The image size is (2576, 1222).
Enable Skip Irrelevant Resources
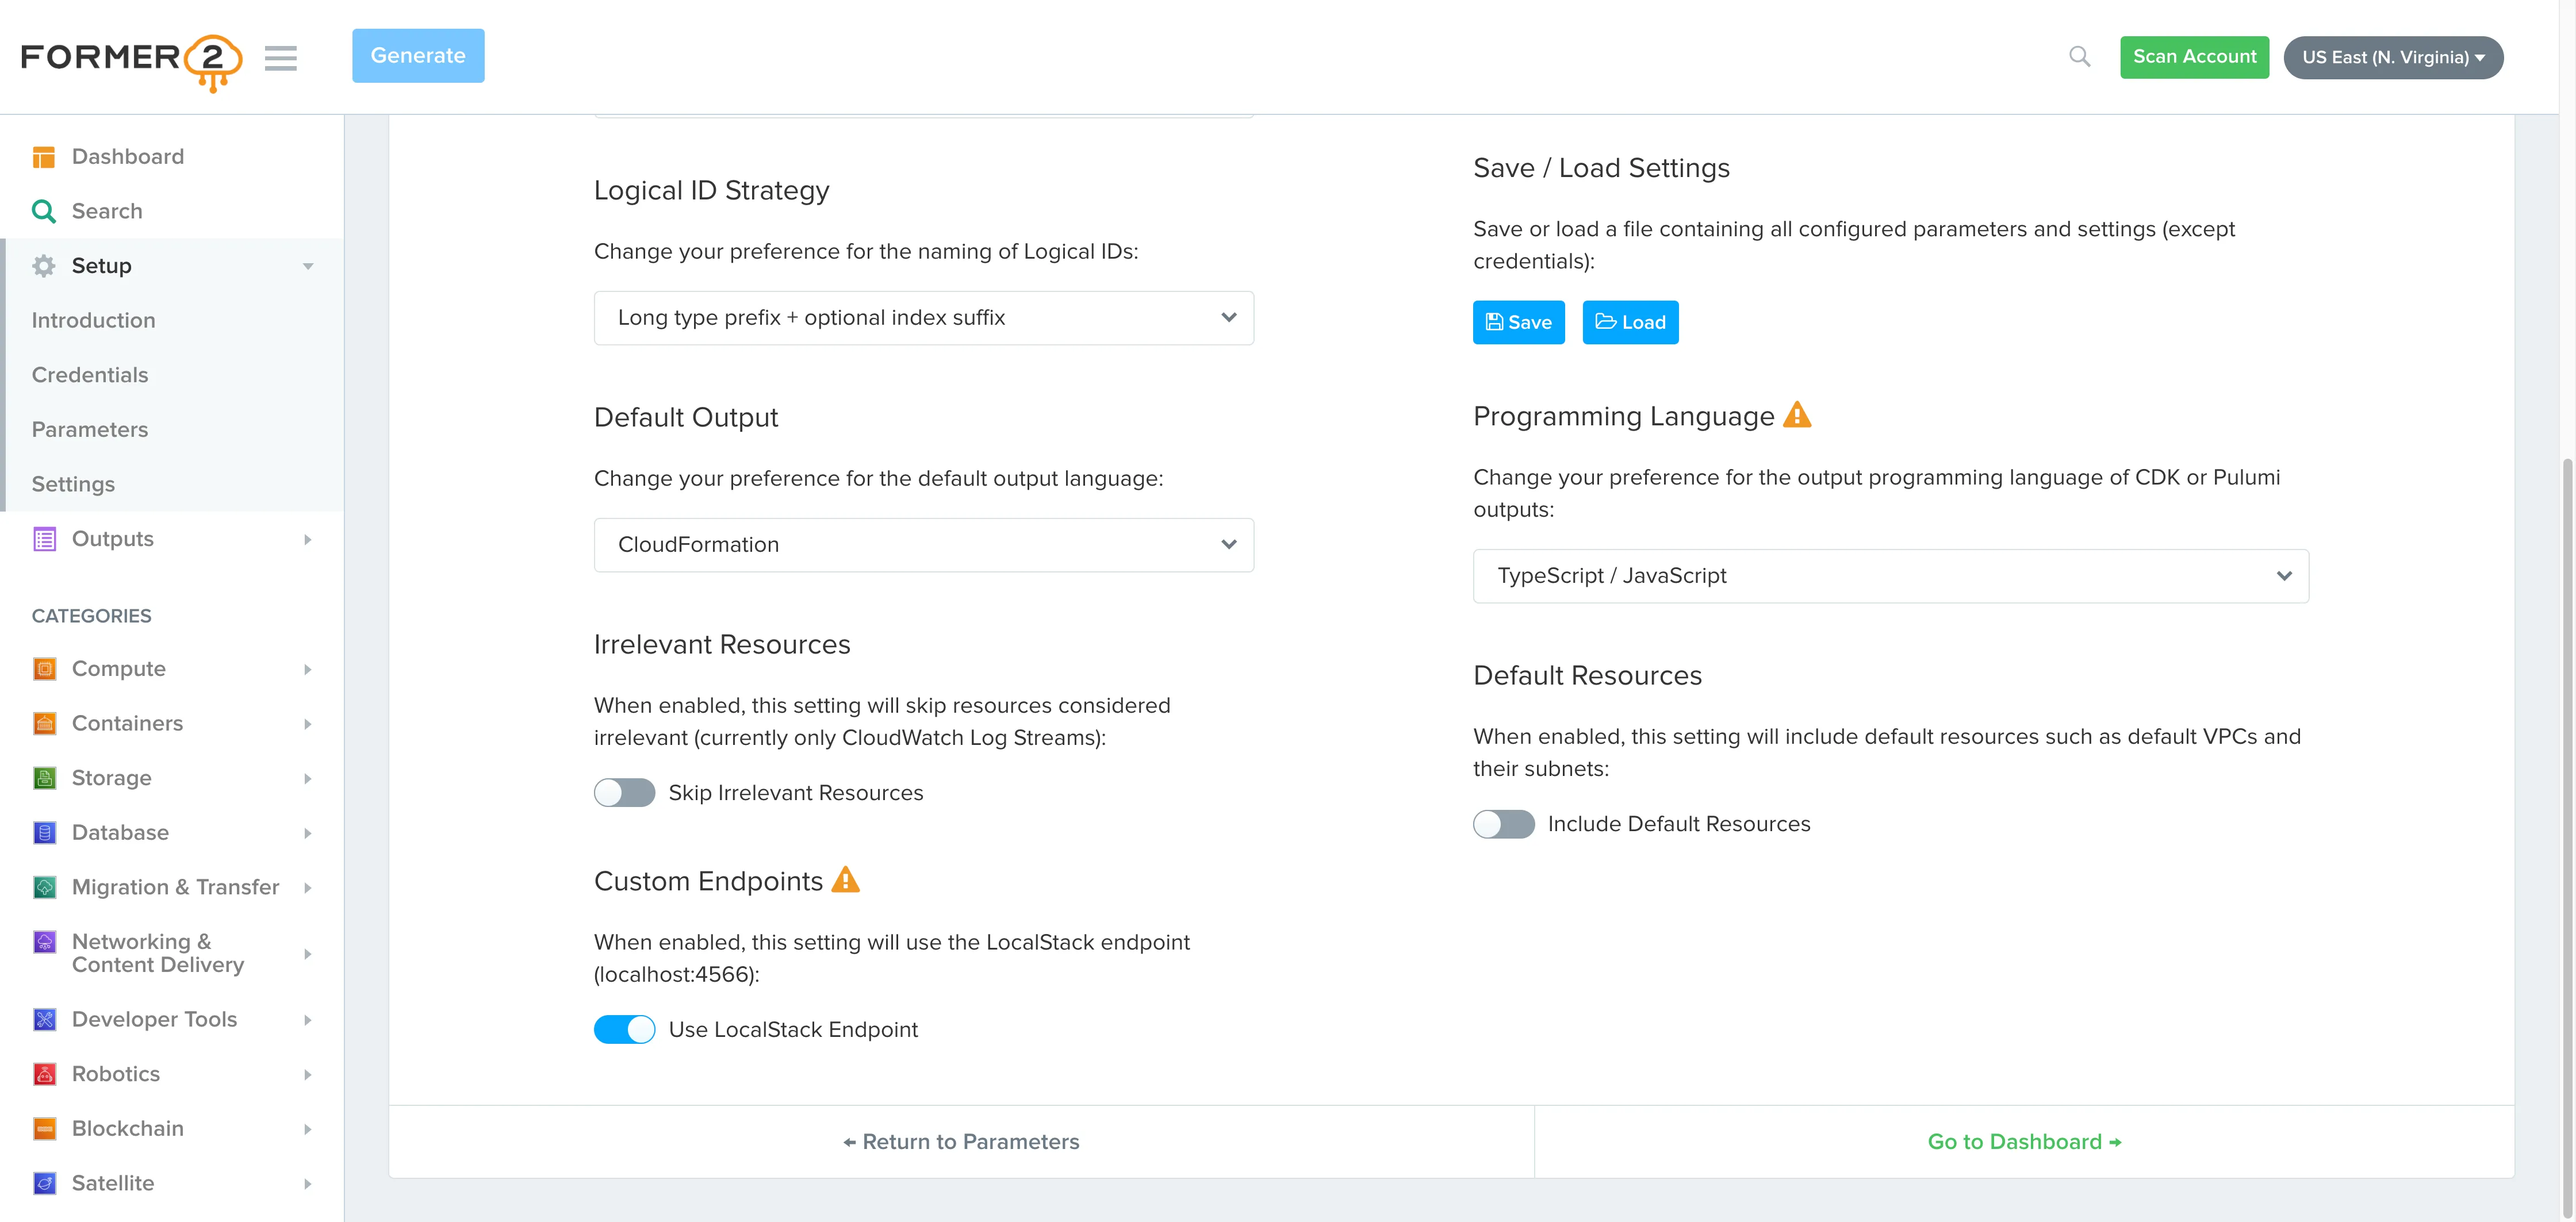pos(624,792)
